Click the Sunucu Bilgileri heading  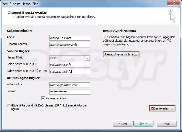19,51
